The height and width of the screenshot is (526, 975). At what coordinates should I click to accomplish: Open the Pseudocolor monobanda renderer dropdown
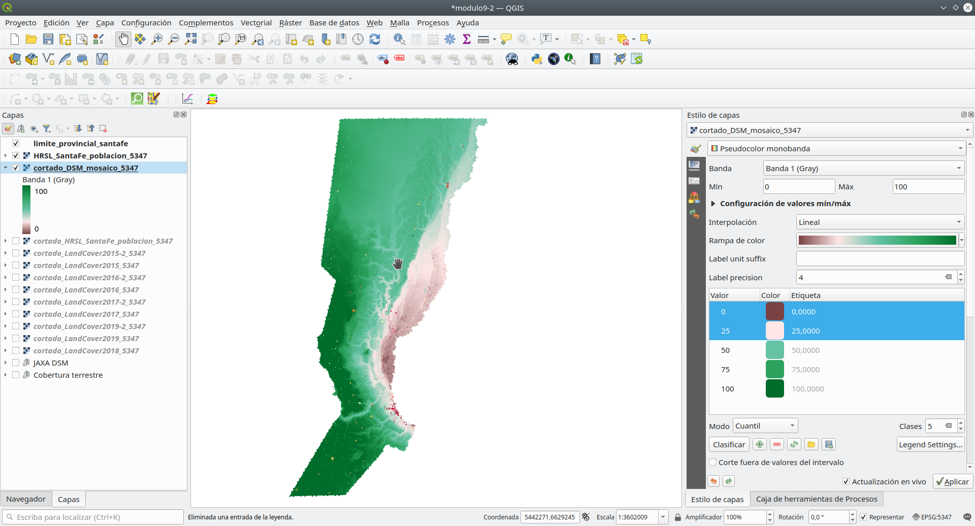tap(836, 148)
